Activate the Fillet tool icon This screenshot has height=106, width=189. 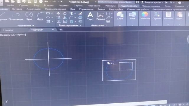71,17
